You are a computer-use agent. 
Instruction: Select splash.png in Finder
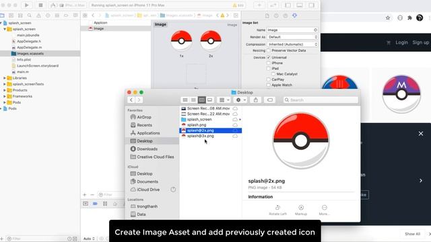point(197,125)
